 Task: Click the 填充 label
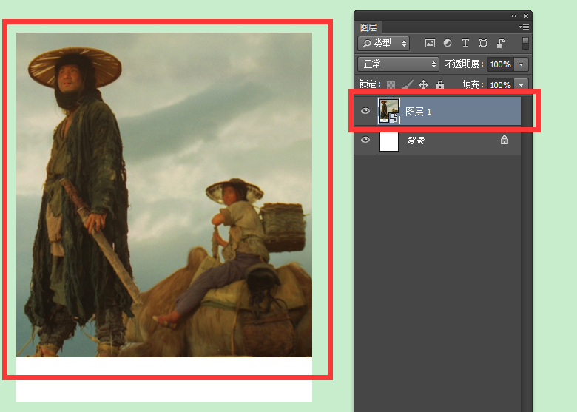pyautogui.click(x=473, y=84)
